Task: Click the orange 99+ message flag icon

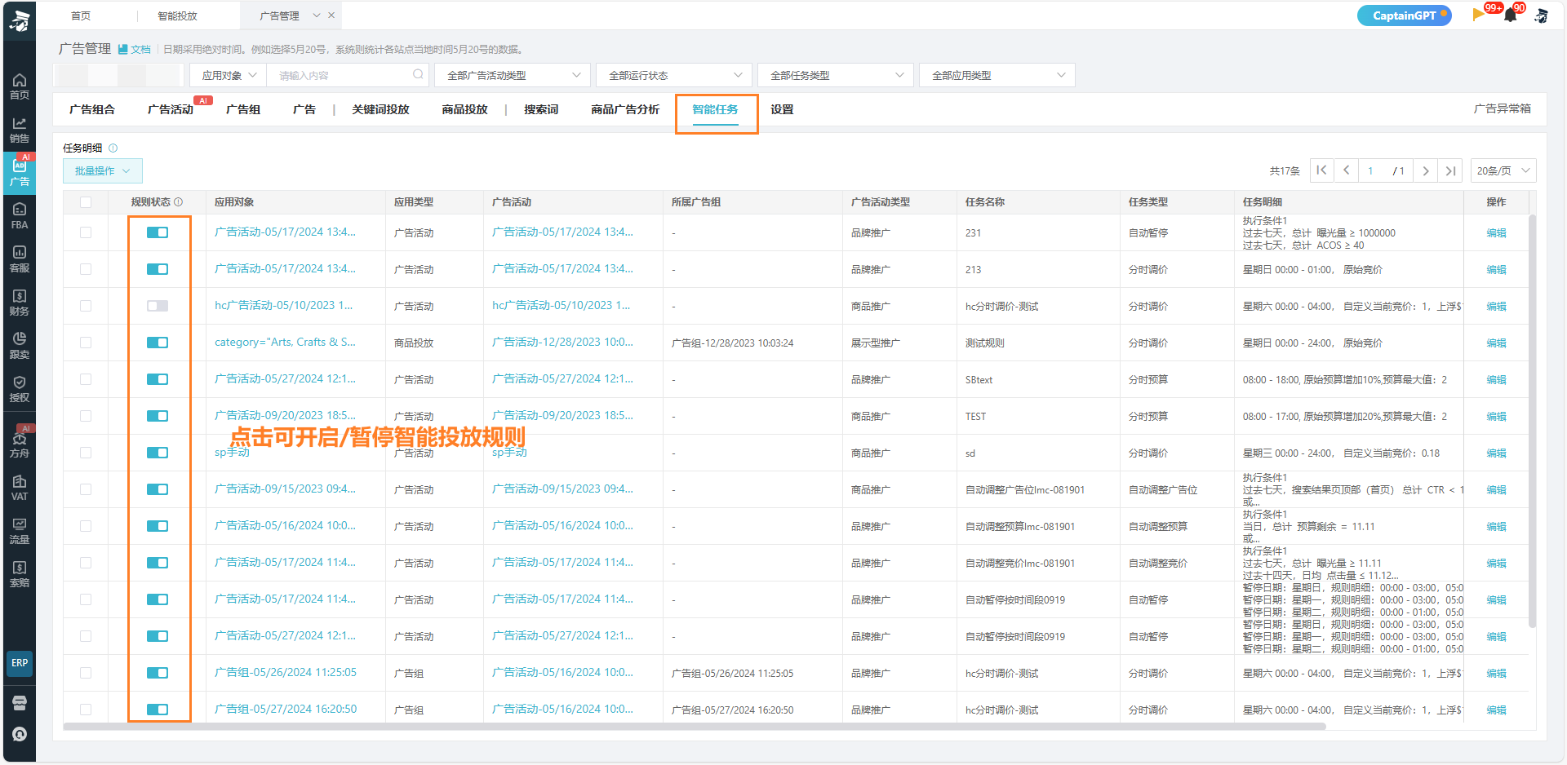Action: coord(1479,15)
